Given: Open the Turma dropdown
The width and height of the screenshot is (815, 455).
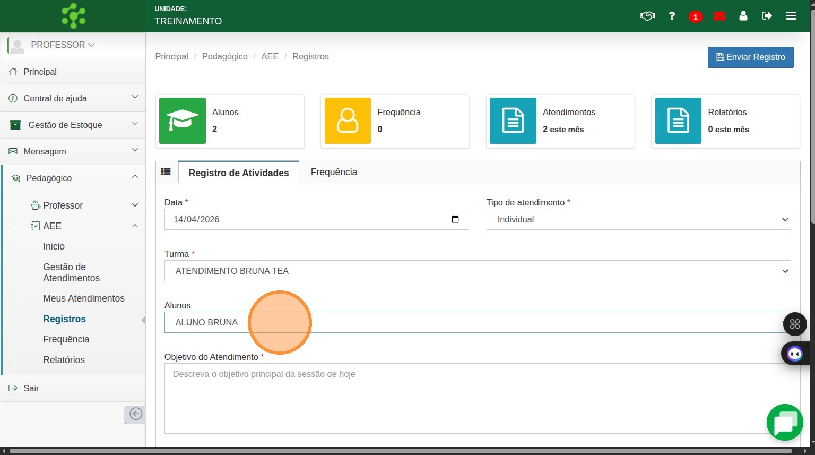Looking at the screenshot, I should pyautogui.click(x=477, y=271).
